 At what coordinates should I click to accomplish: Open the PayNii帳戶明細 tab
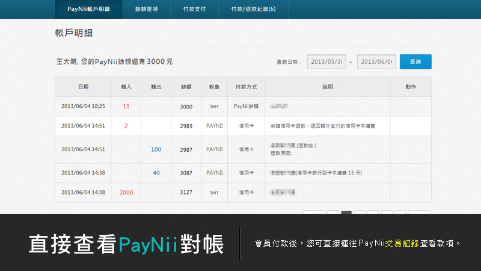point(88,9)
